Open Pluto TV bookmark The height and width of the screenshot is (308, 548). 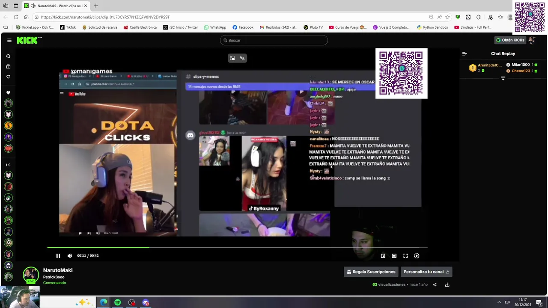(313, 27)
